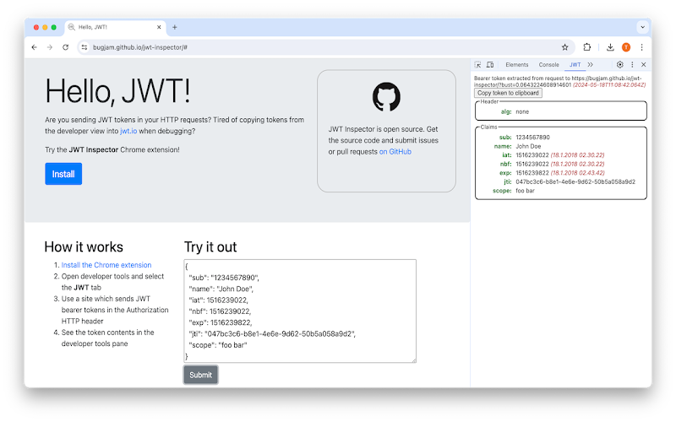Show more DevTools tabs chevron
This screenshot has width=676, height=422.
coord(590,65)
